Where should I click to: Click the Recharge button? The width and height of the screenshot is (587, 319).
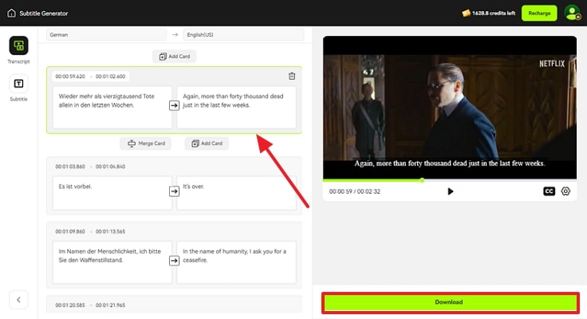(539, 13)
